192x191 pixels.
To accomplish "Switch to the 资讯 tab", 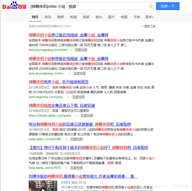I will click(x=48, y=17).
